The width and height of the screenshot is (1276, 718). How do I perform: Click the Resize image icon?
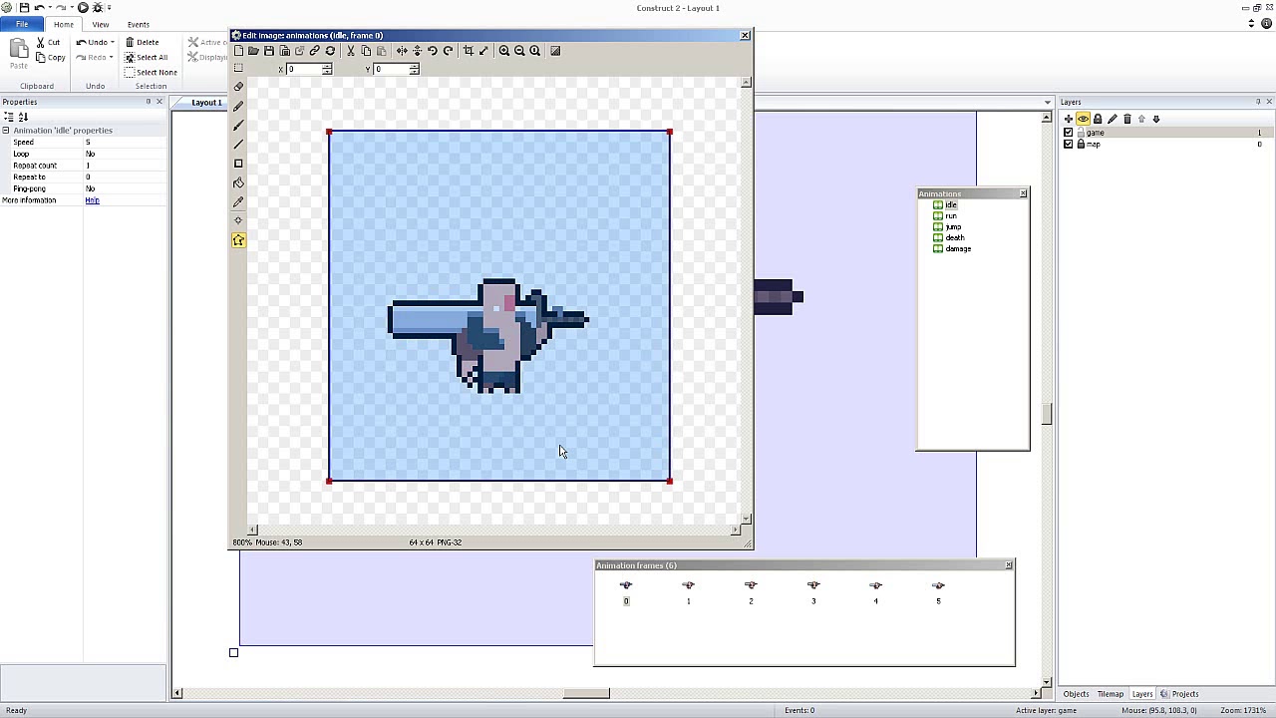click(x=483, y=51)
